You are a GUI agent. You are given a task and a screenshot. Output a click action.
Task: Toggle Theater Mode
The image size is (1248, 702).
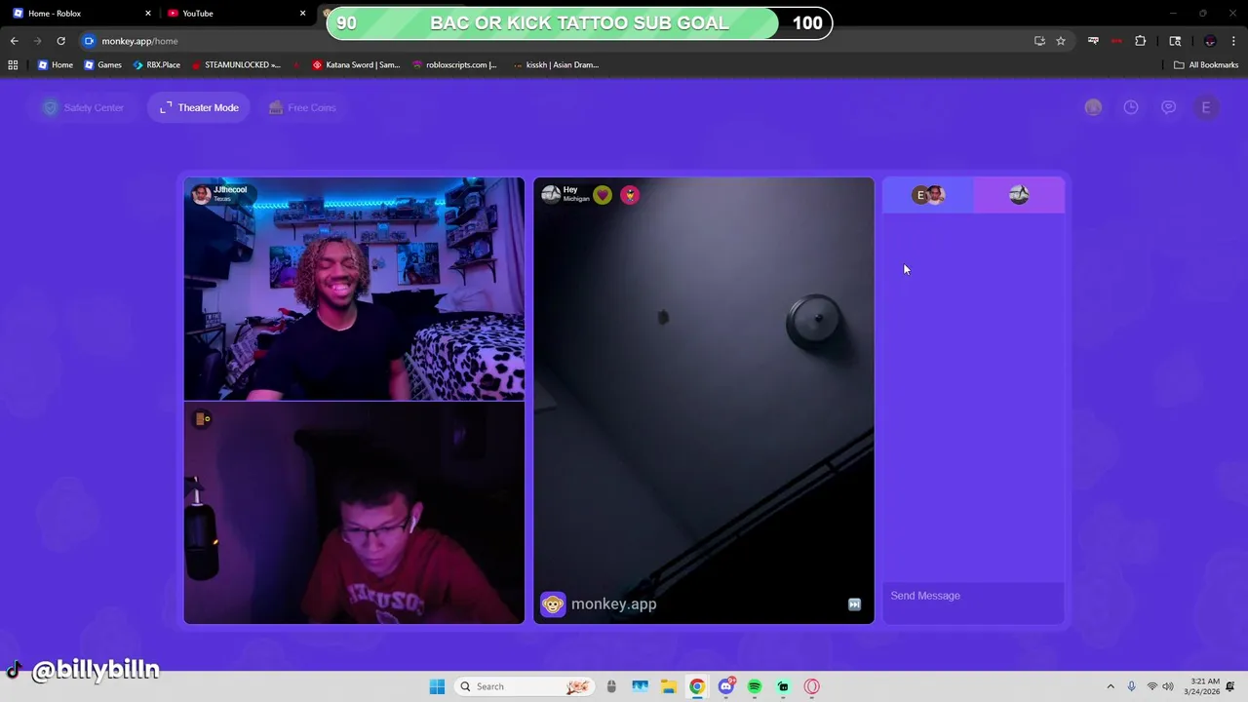[199, 107]
